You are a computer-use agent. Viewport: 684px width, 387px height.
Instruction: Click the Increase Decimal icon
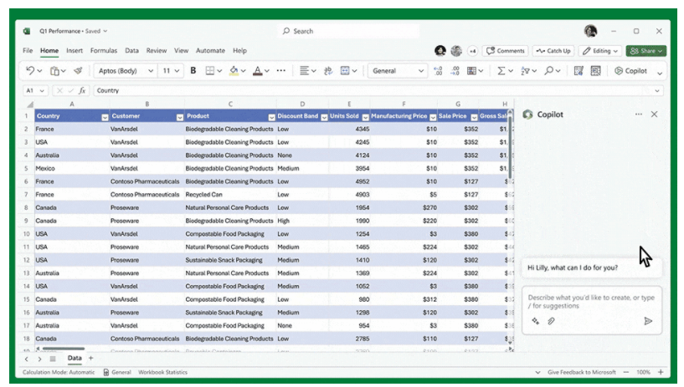click(438, 70)
